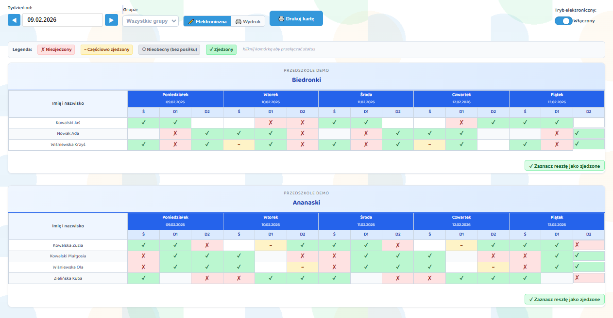Click pencil icon on Elektroniczna tab
This screenshot has height=318, width=613.
191,22
